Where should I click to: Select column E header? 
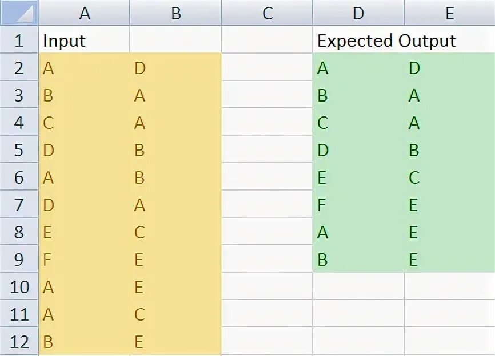450,13
